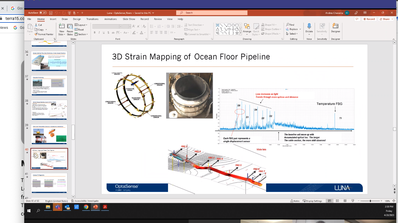Open the Designer pane
The width and height of the screenshot is (398, 223).
pyautogui.click(x=335, y=29)
